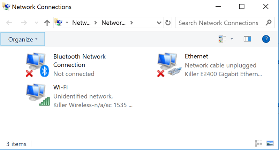Switch to details view in status bar

click(x=258, y=143)
